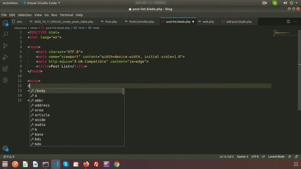Open the sixth activity bar icon below Extensions
The image size is (301, 169).
pyautogui.click(x=5, y=80)
